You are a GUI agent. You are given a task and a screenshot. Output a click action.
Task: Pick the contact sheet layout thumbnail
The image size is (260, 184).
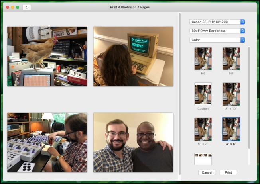(203, 159)
